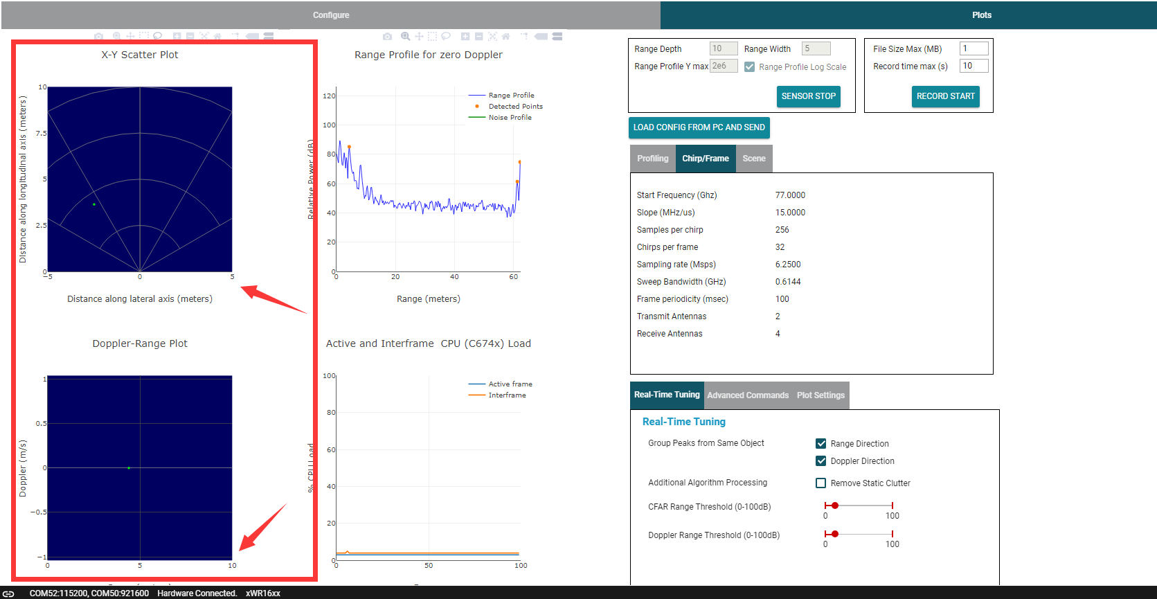Click the SENSOR STOP button
The height and width of the screenshot is (599, 1157).
809,96
